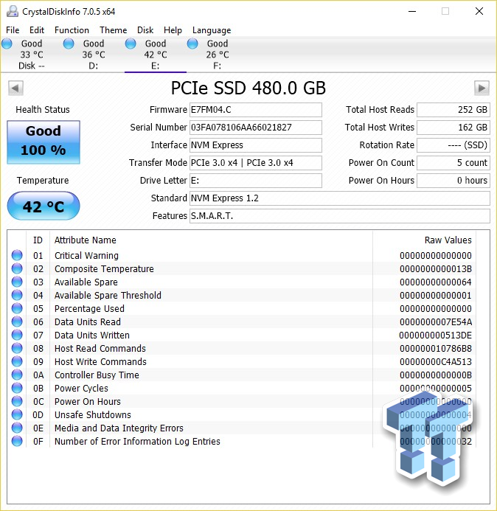Open the Disk menu
Image resolution: width=497 pixels, height=511 pixels.
[145, 30]
